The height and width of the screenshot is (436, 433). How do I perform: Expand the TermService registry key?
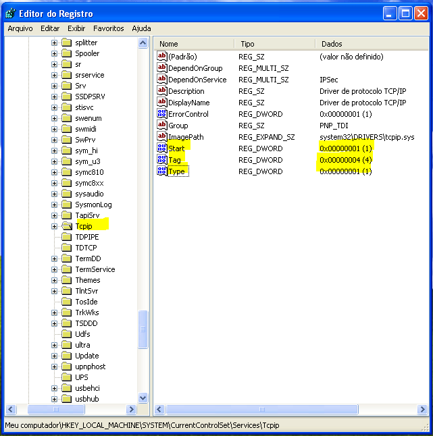point(54,269)
